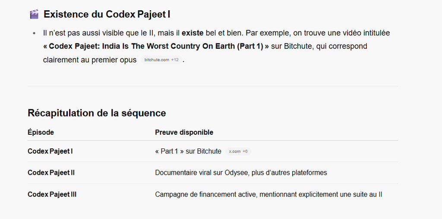Click the +12 sources counter on the bitchute chip
The height and width of the screenshot is (219, 442).
click(x=175, y=60)
